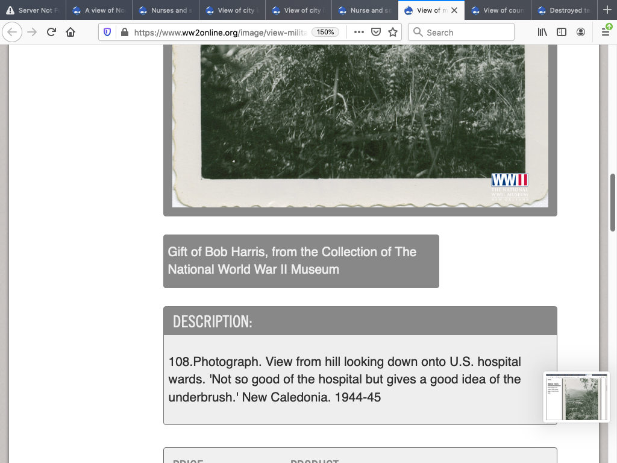The width and height of the screenshot is (617, 463).
Task: Toggle the sidebar view icon
Action: (562, 33)
